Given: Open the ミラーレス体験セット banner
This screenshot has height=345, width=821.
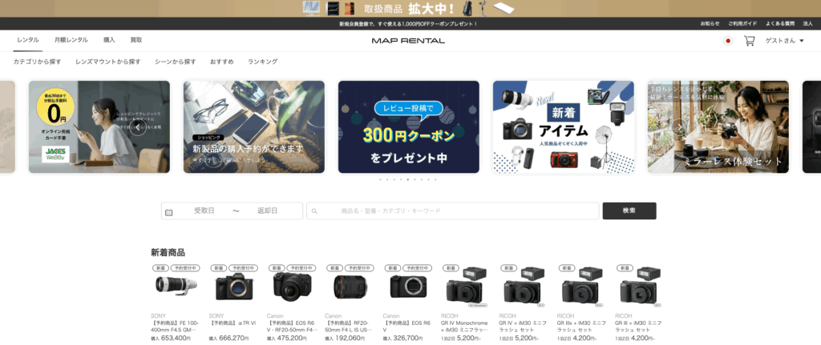Looking at the screenshot, I should (718, 127).
